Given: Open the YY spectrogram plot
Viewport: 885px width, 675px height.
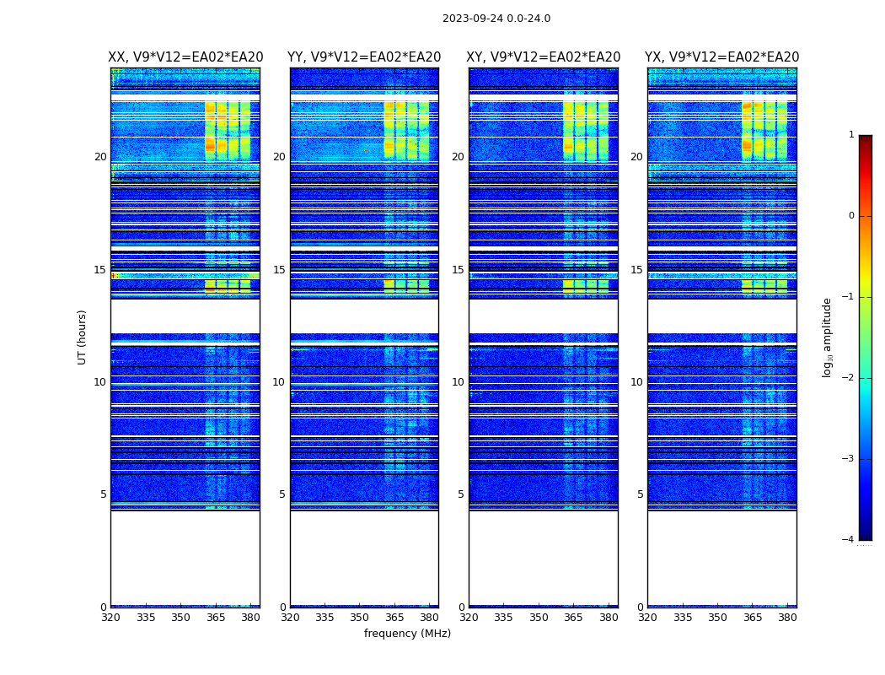Looking at the screenshot, I should click(364, 337).
